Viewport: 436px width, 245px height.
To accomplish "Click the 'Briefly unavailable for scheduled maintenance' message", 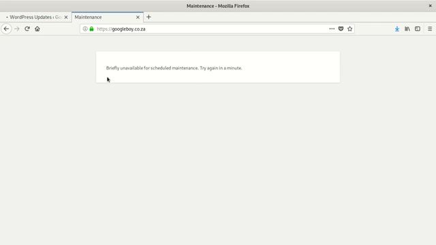I will coord(174,68).
